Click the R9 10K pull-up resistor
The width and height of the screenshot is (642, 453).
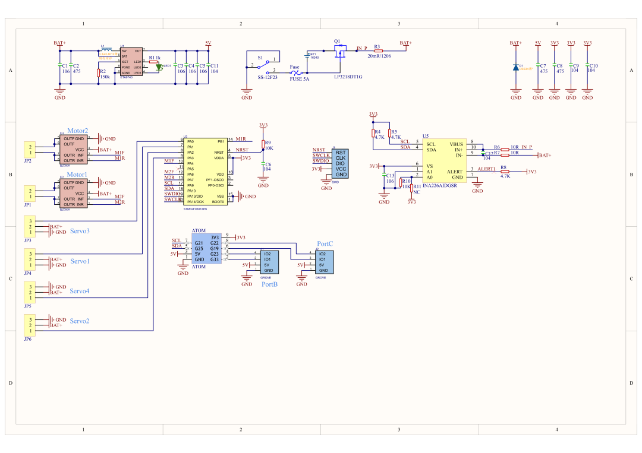click(x=263, y=144)
